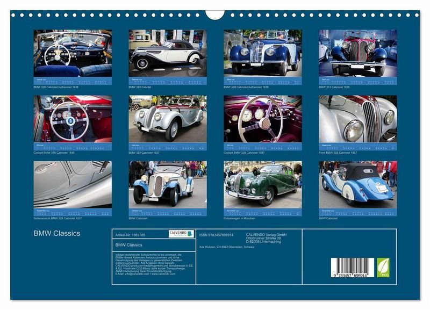Screen dimensions: 430x310
Task: Open the red cockpit BMW 315 photo
Action: tap(73, 119)
